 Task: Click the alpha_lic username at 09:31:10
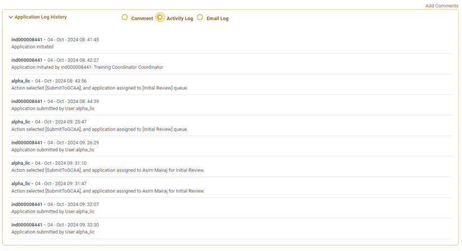(21, 164)
